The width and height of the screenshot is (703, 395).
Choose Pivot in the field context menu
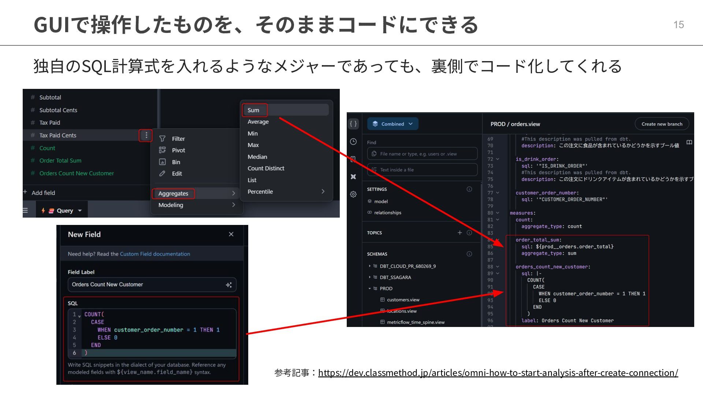[178, 150]
